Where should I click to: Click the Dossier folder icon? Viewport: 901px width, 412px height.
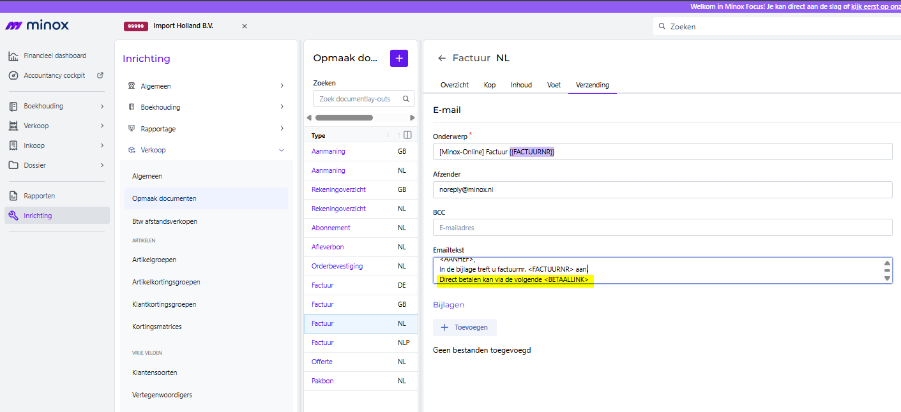click(x=13, y=165)
